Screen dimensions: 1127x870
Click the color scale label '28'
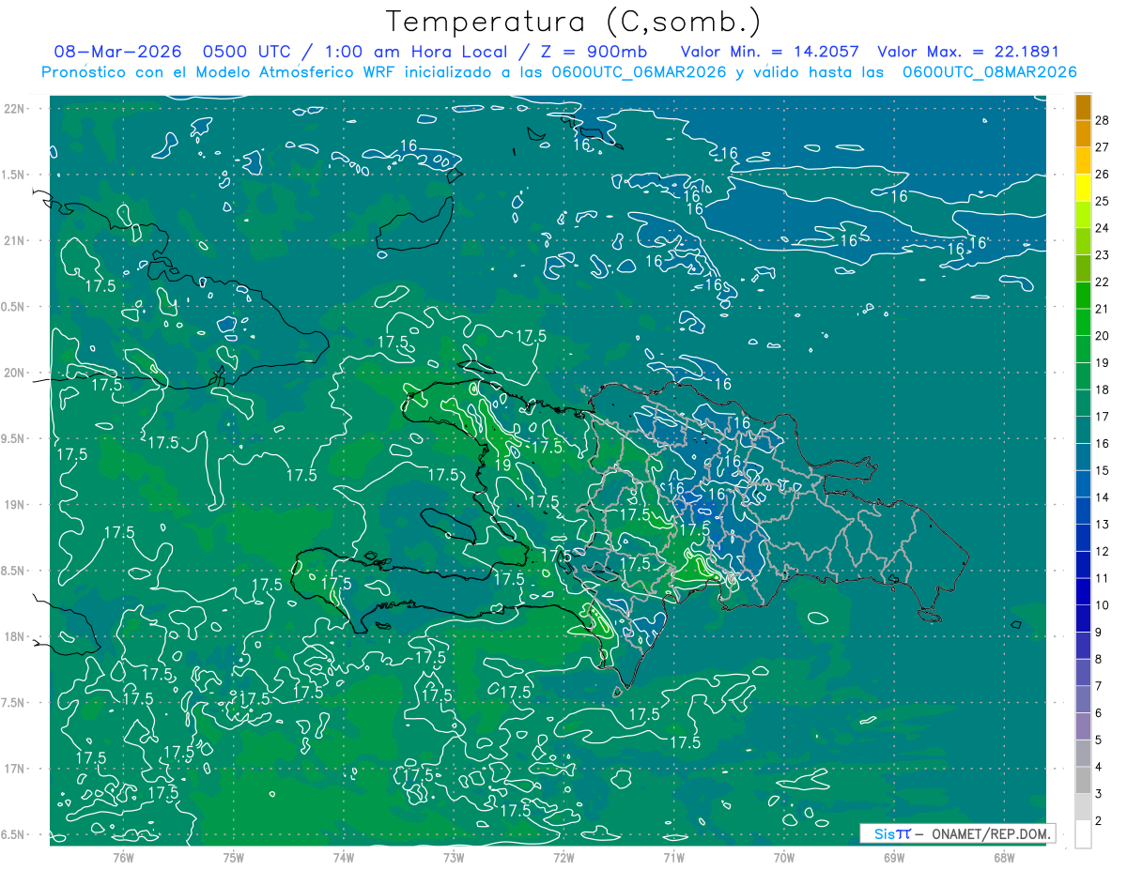[x=1103, y=120]
